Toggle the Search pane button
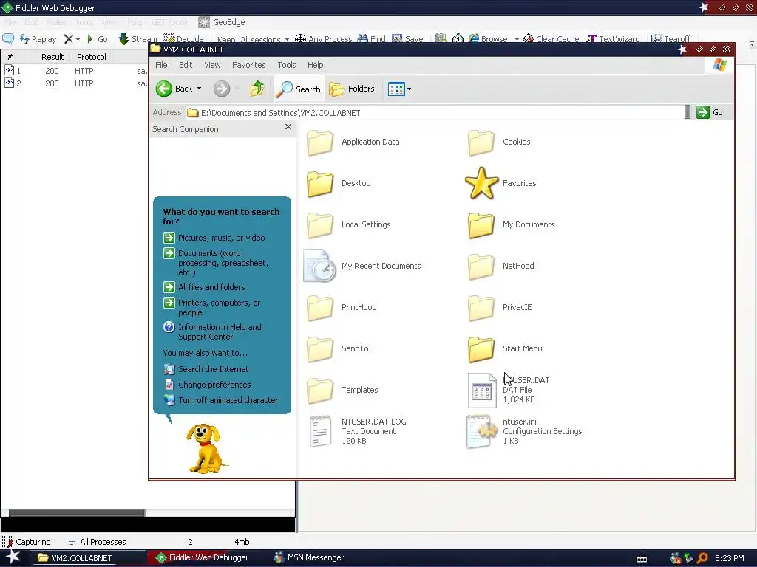The height and width of the screenshot is (567, 757). pyautogui.click(x=299, y=89)
